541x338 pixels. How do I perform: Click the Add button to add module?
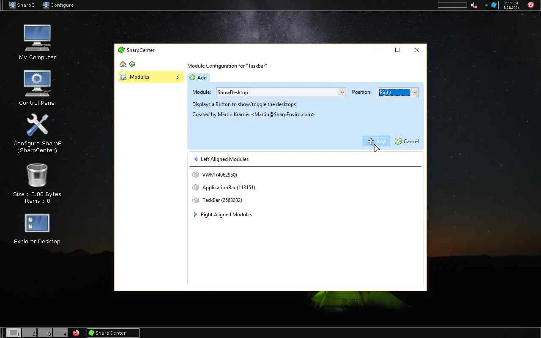coord(376,141)
